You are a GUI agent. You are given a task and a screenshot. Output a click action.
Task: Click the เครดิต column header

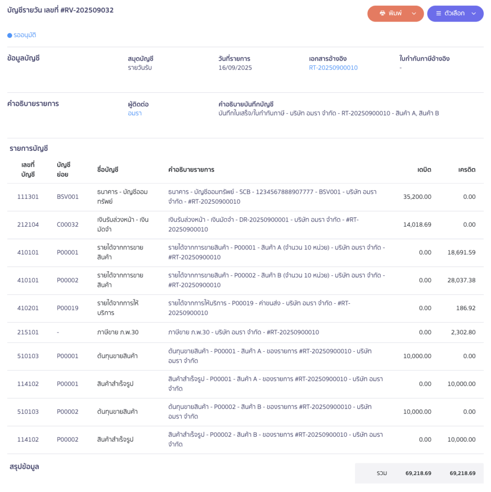click(x=466, y=170)
